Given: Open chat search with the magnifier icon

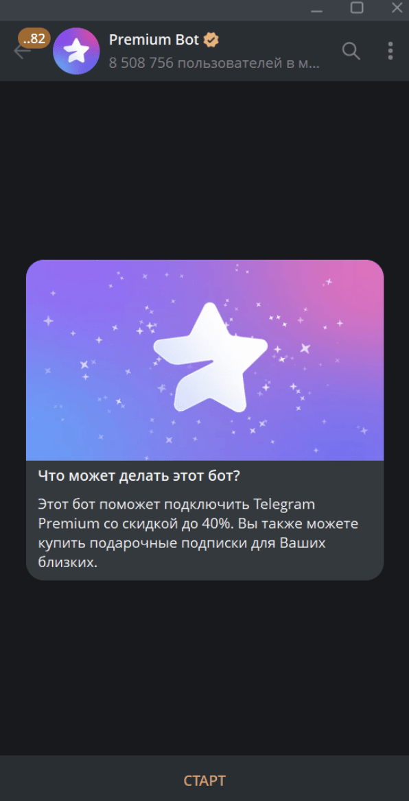Looking at the screenshot, I should click(351, 51).
